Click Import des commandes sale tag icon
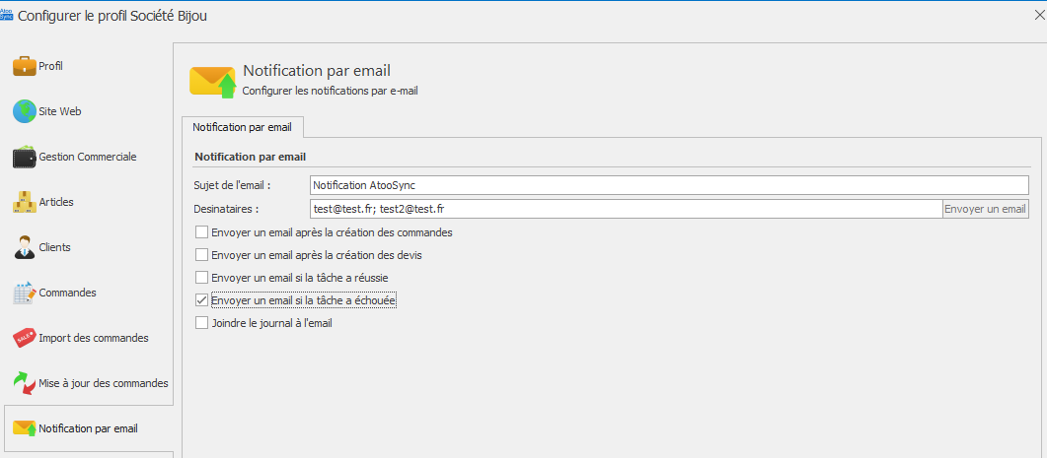 (24, 338)
